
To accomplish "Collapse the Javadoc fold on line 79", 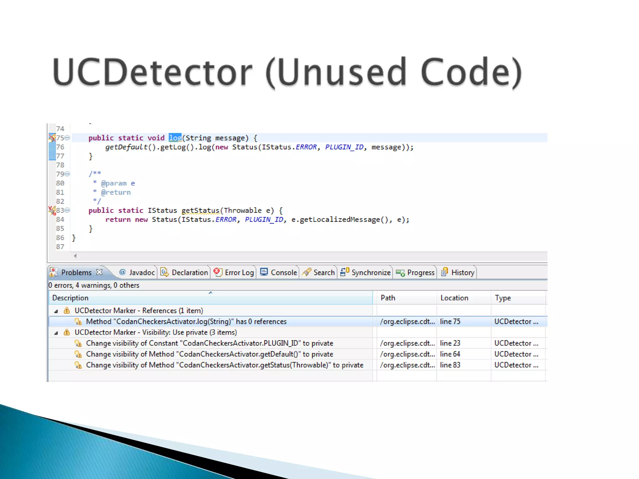I will pyautogui.click(x=67, y=174).
